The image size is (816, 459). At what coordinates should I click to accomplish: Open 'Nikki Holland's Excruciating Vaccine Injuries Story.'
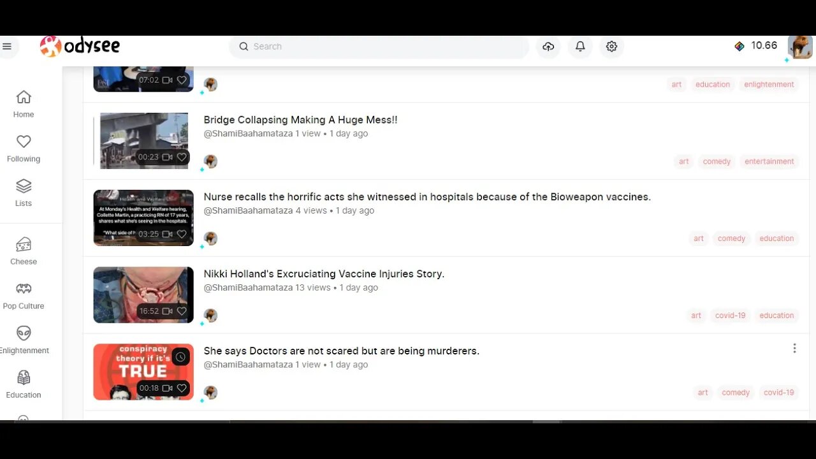coord(324,273)
